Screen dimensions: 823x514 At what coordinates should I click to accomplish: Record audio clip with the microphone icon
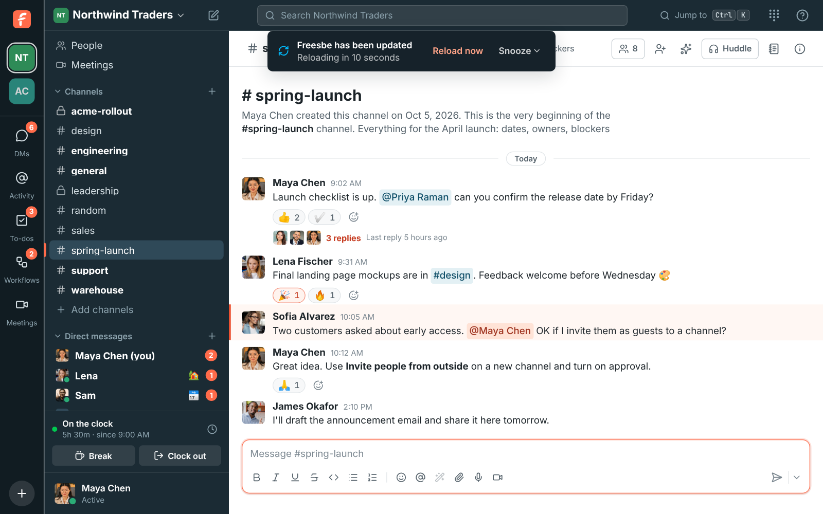click(478, 478)
